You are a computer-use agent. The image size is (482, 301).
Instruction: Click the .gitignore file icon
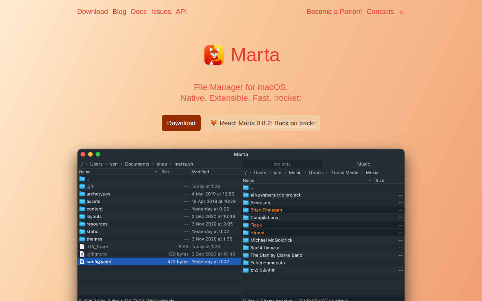[x=82, y=254]
